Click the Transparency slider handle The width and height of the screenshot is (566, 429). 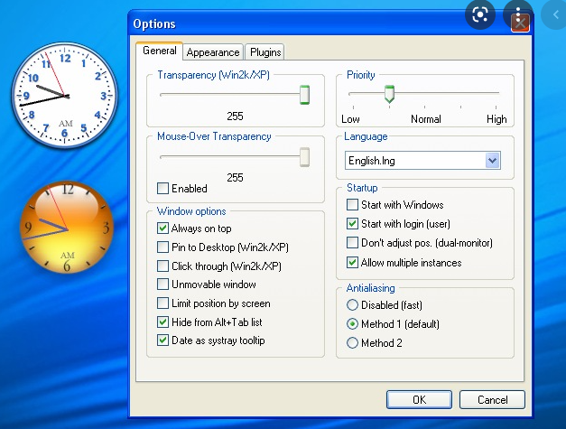point(304,95)
